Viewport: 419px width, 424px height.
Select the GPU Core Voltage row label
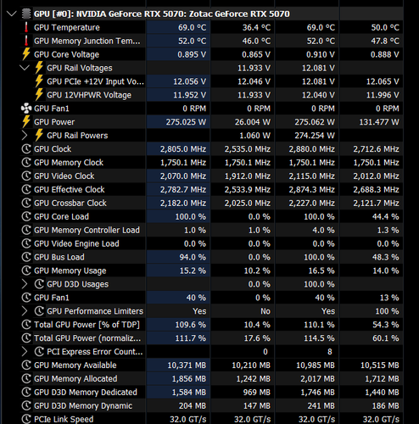pyautogui.click(x=66, y=54)
